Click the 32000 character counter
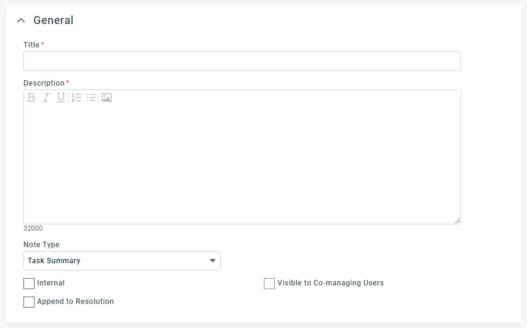527x328 pixels. coord(33,228)
